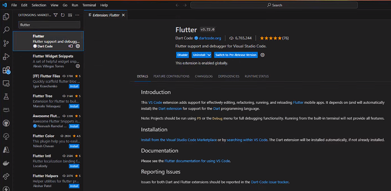Click the sync icon on Flutter list item

pos(71,46)
